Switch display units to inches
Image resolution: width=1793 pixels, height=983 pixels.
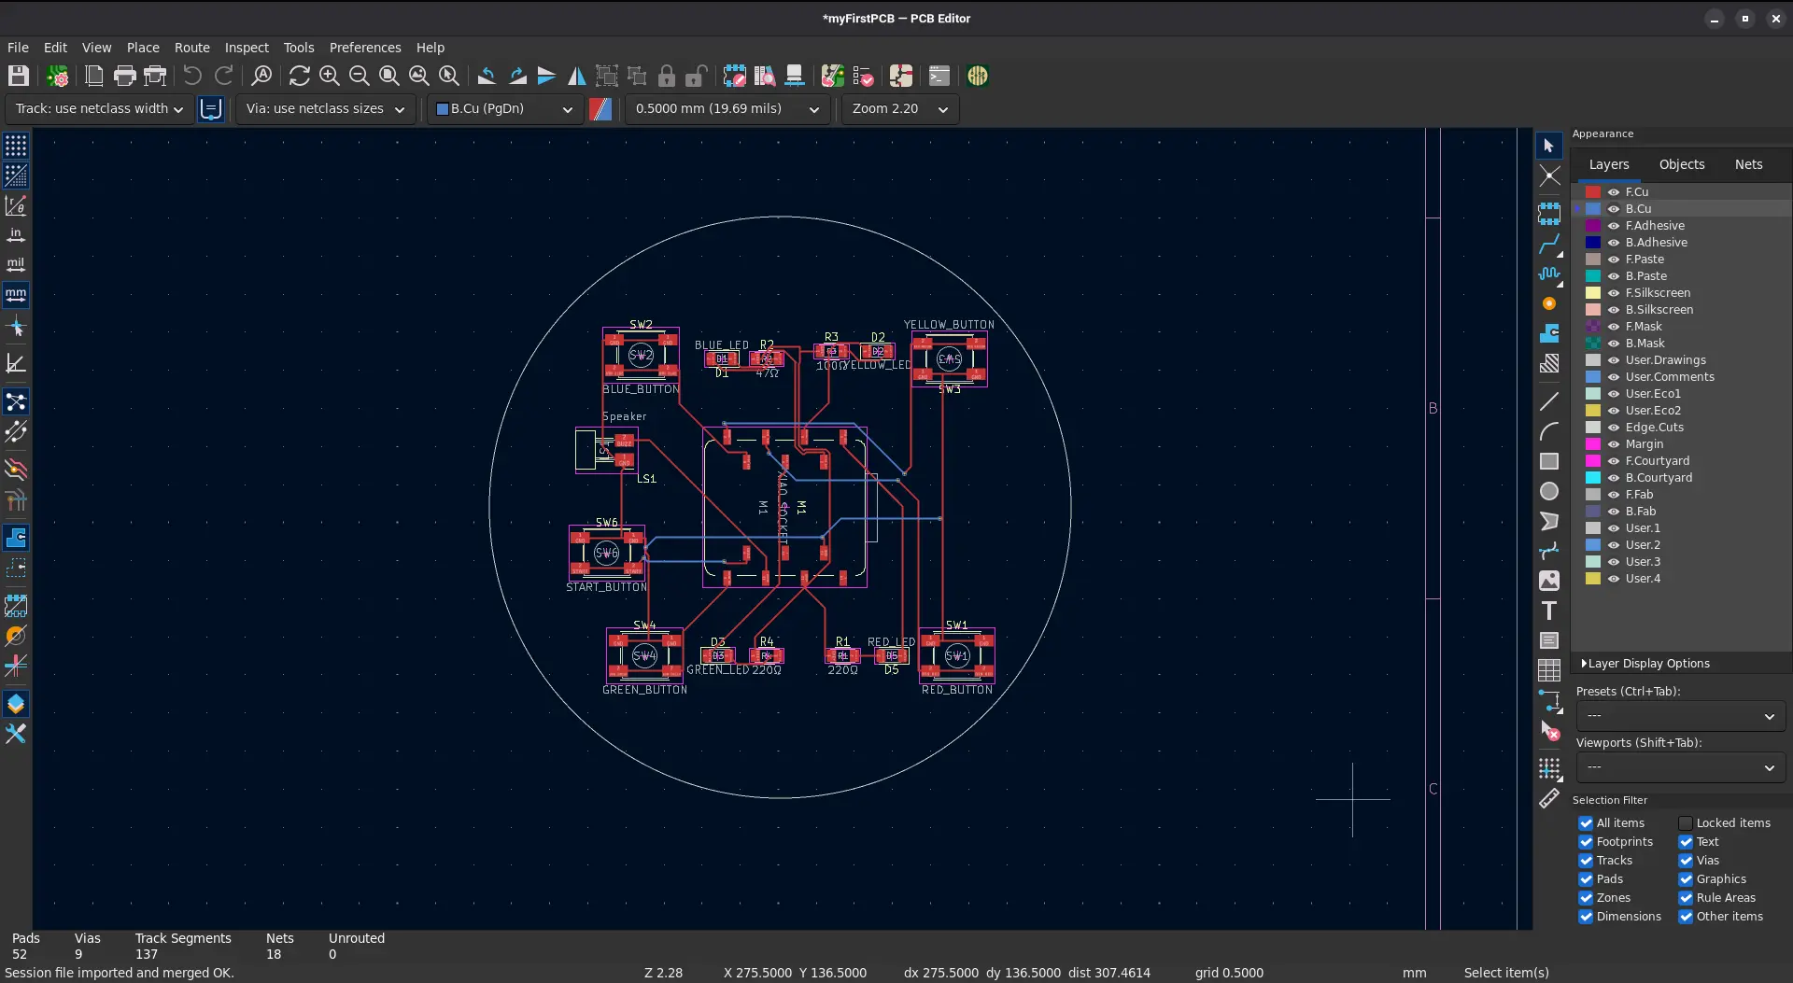[16, 236]
